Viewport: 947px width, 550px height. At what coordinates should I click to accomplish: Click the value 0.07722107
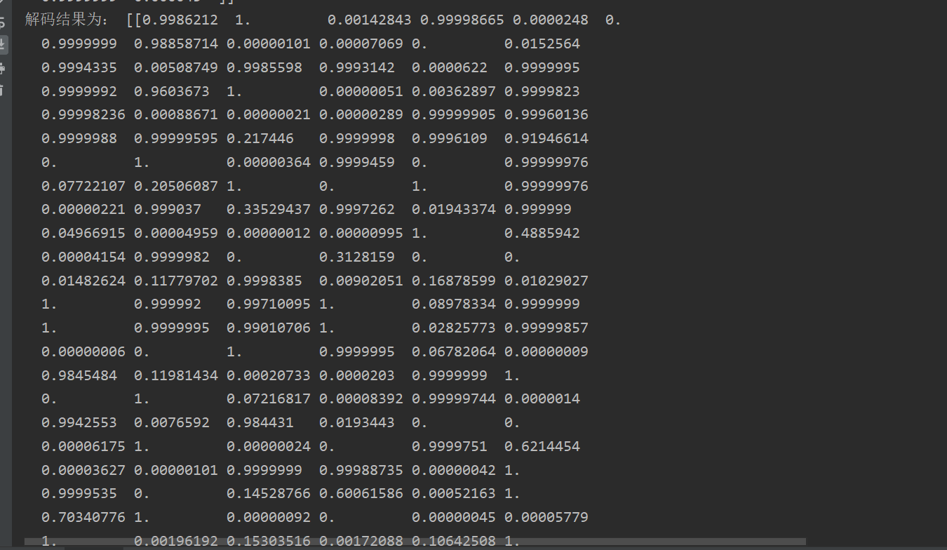(83, 187)
